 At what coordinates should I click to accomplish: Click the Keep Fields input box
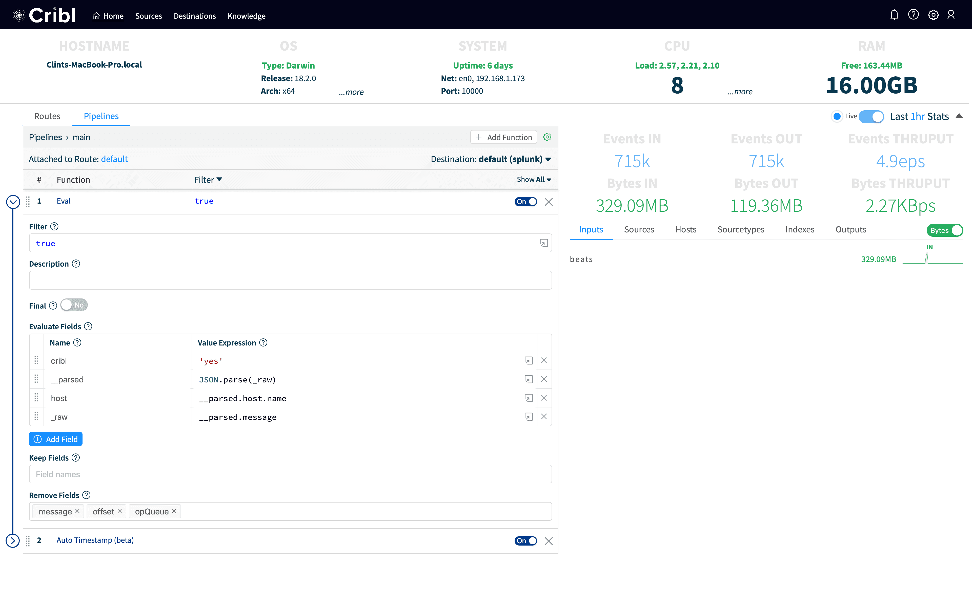(290, 474)
